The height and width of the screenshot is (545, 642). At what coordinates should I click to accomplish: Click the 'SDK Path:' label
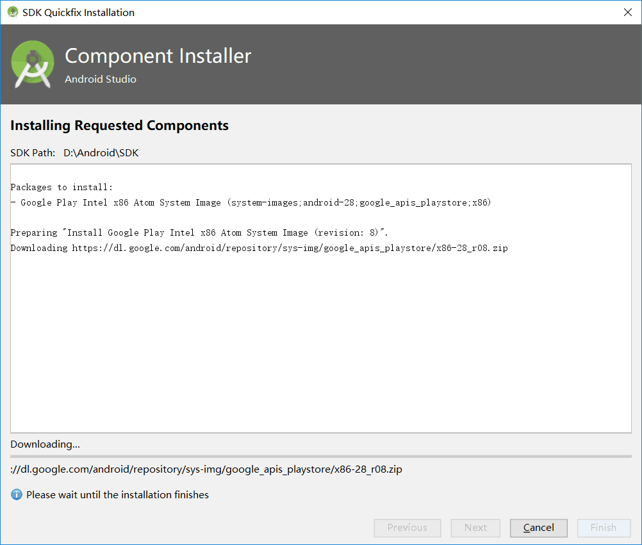[33, 153]
